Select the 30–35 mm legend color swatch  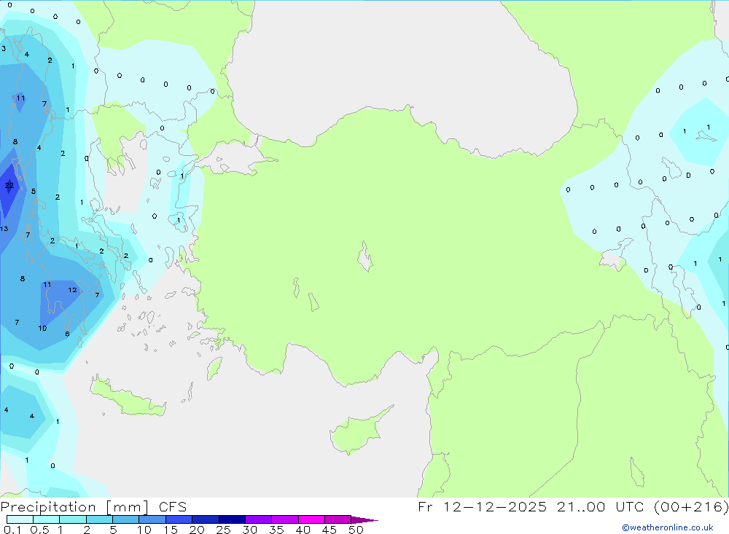258,519
